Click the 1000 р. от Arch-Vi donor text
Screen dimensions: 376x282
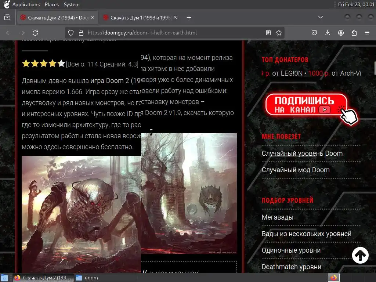click(x=335, y=73)
